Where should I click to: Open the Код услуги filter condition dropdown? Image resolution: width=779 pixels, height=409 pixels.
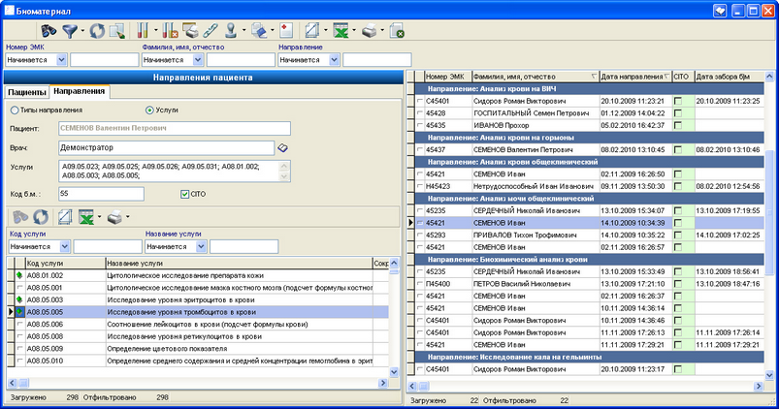click(x=65, y=247)
